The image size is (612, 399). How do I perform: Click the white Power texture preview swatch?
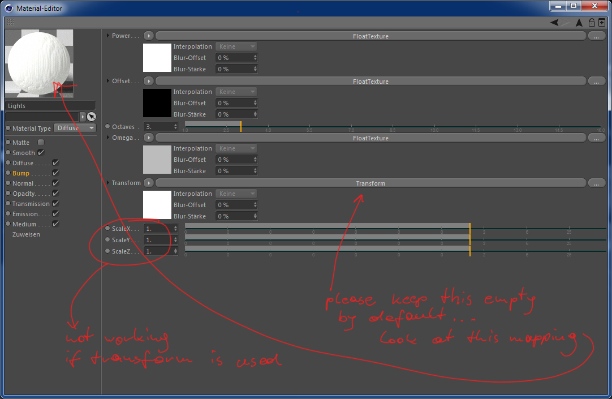157,58
